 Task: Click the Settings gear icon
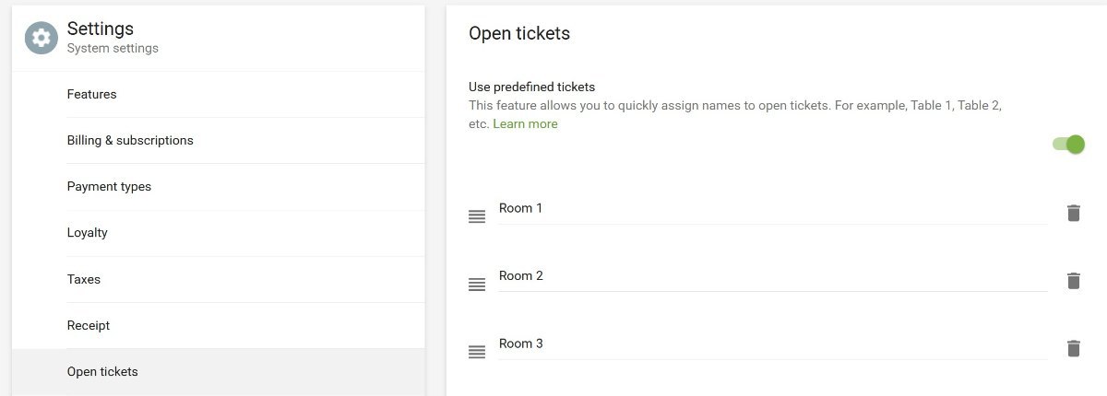(41, 38)
